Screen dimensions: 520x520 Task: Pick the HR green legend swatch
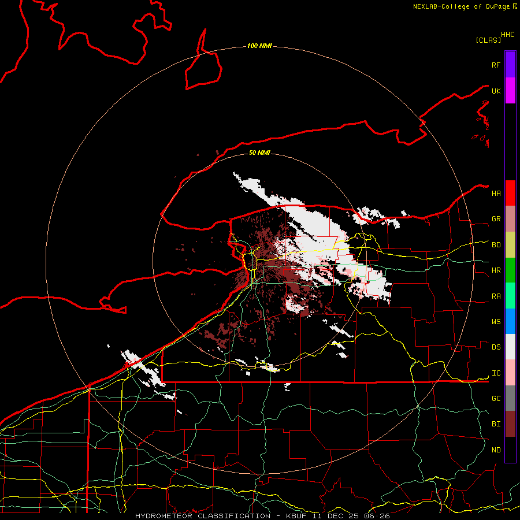pos(510,270)
